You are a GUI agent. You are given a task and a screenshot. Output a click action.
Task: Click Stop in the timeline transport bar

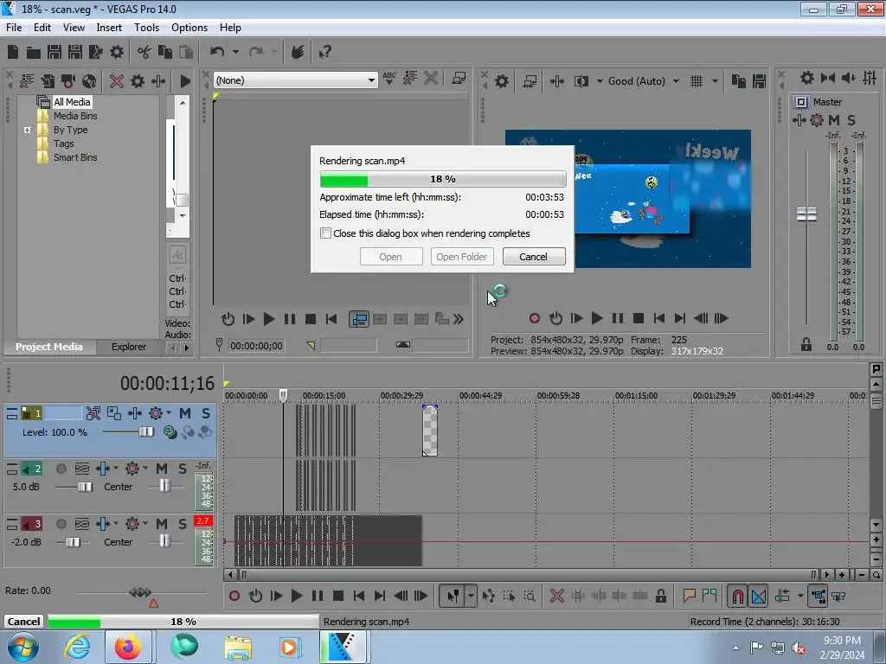[x=338, y=596]
